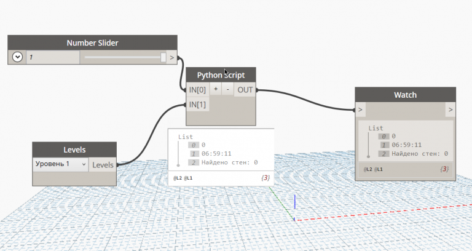
Task: Click the List header in the Python preview bubble
Action: pyautogui.click(x=186, y=137)
